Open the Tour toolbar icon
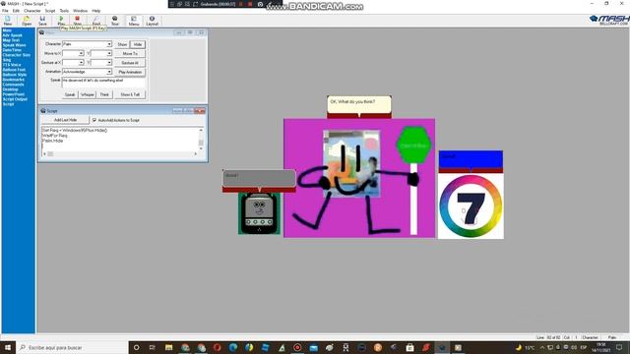This screenshot has width=630, height=354. pos(115,21)
